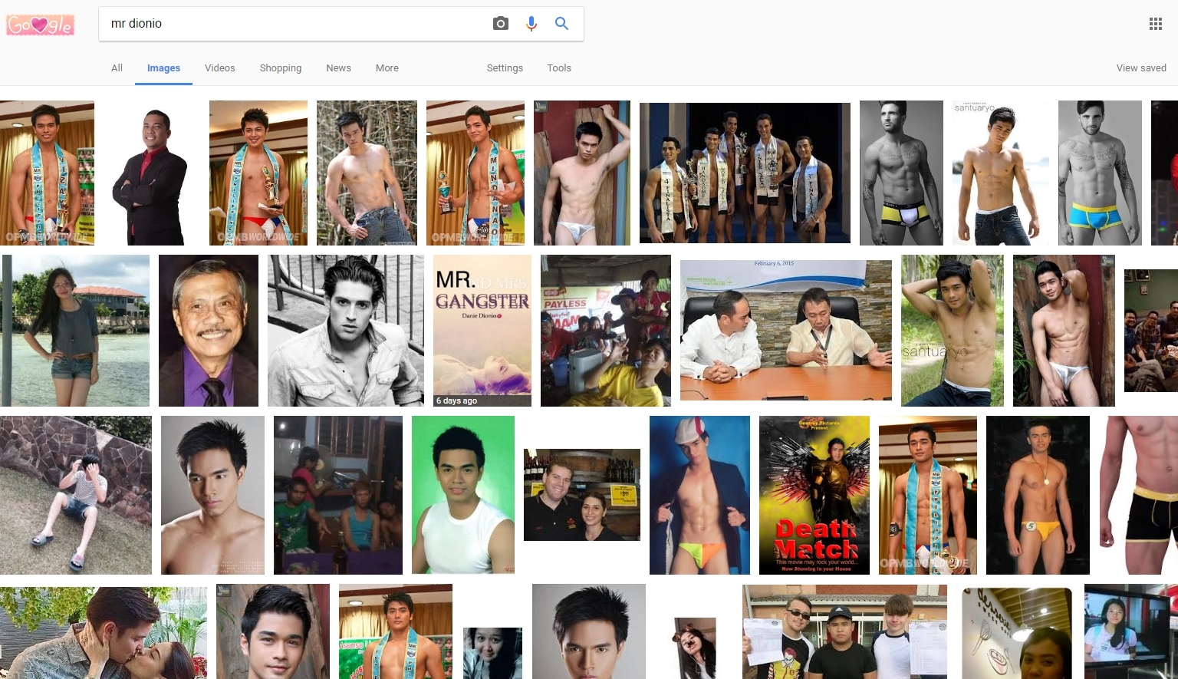
Task: Open the View saved link
Action: click(x=1141, y=68)
